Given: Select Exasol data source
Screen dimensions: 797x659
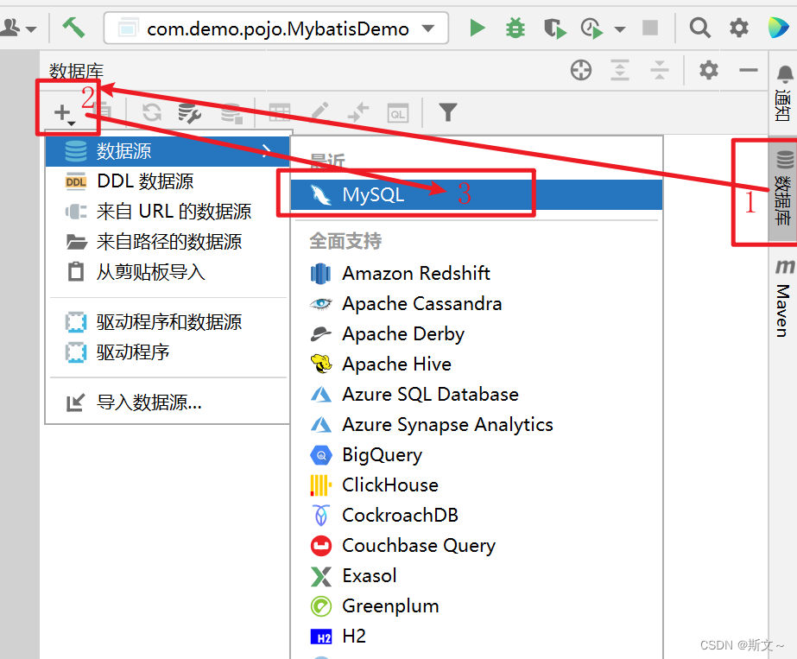Looking at the screenshot, I should [477, 575].
